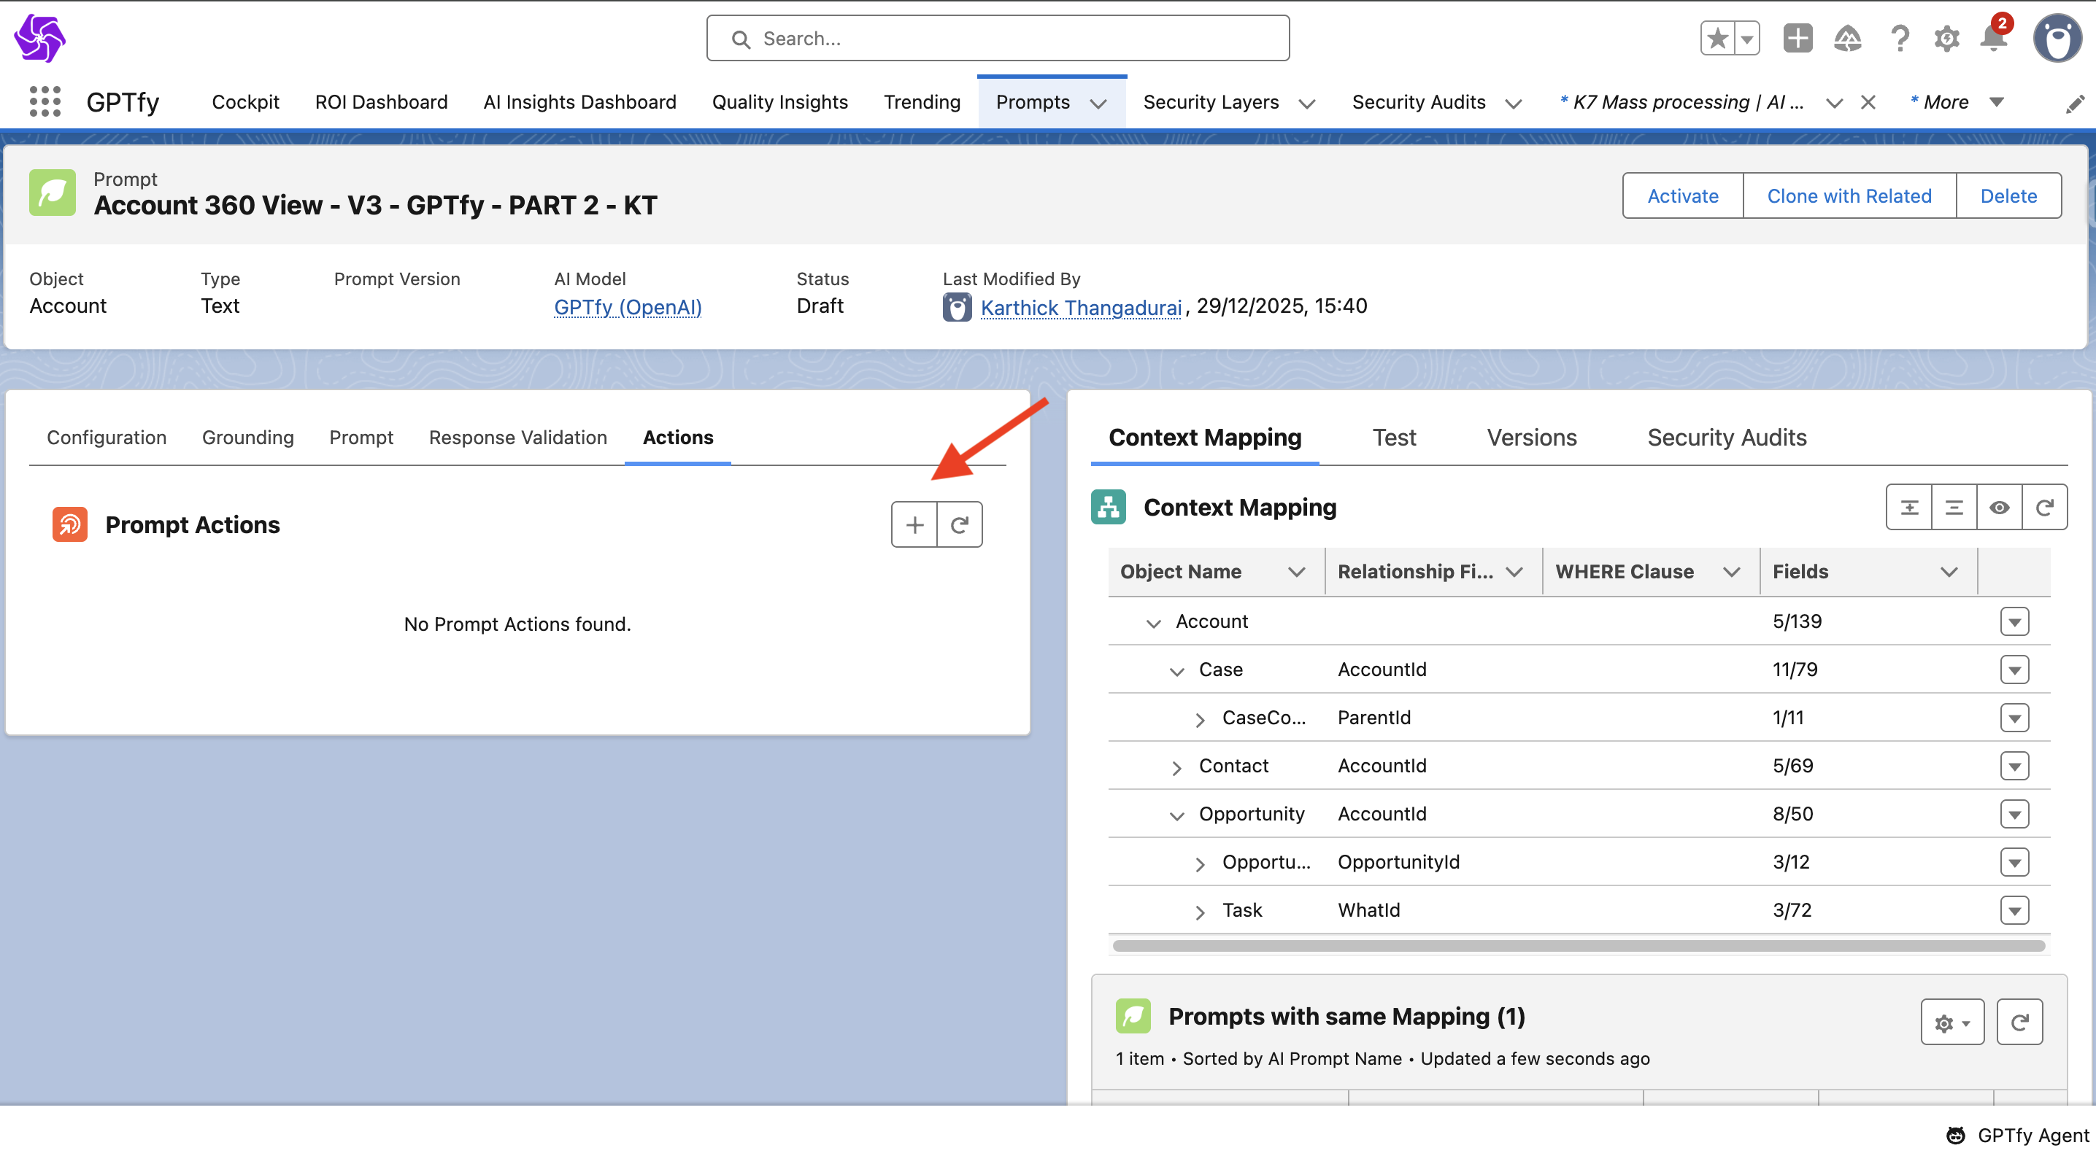Screen dimensions: 2096x1164
Task: Open the row action dropdown for Case
Action: (2014, 670)
